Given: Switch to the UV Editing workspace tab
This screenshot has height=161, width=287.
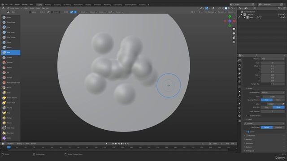Looking at the screenshot, I should click(x=67, y=5).
